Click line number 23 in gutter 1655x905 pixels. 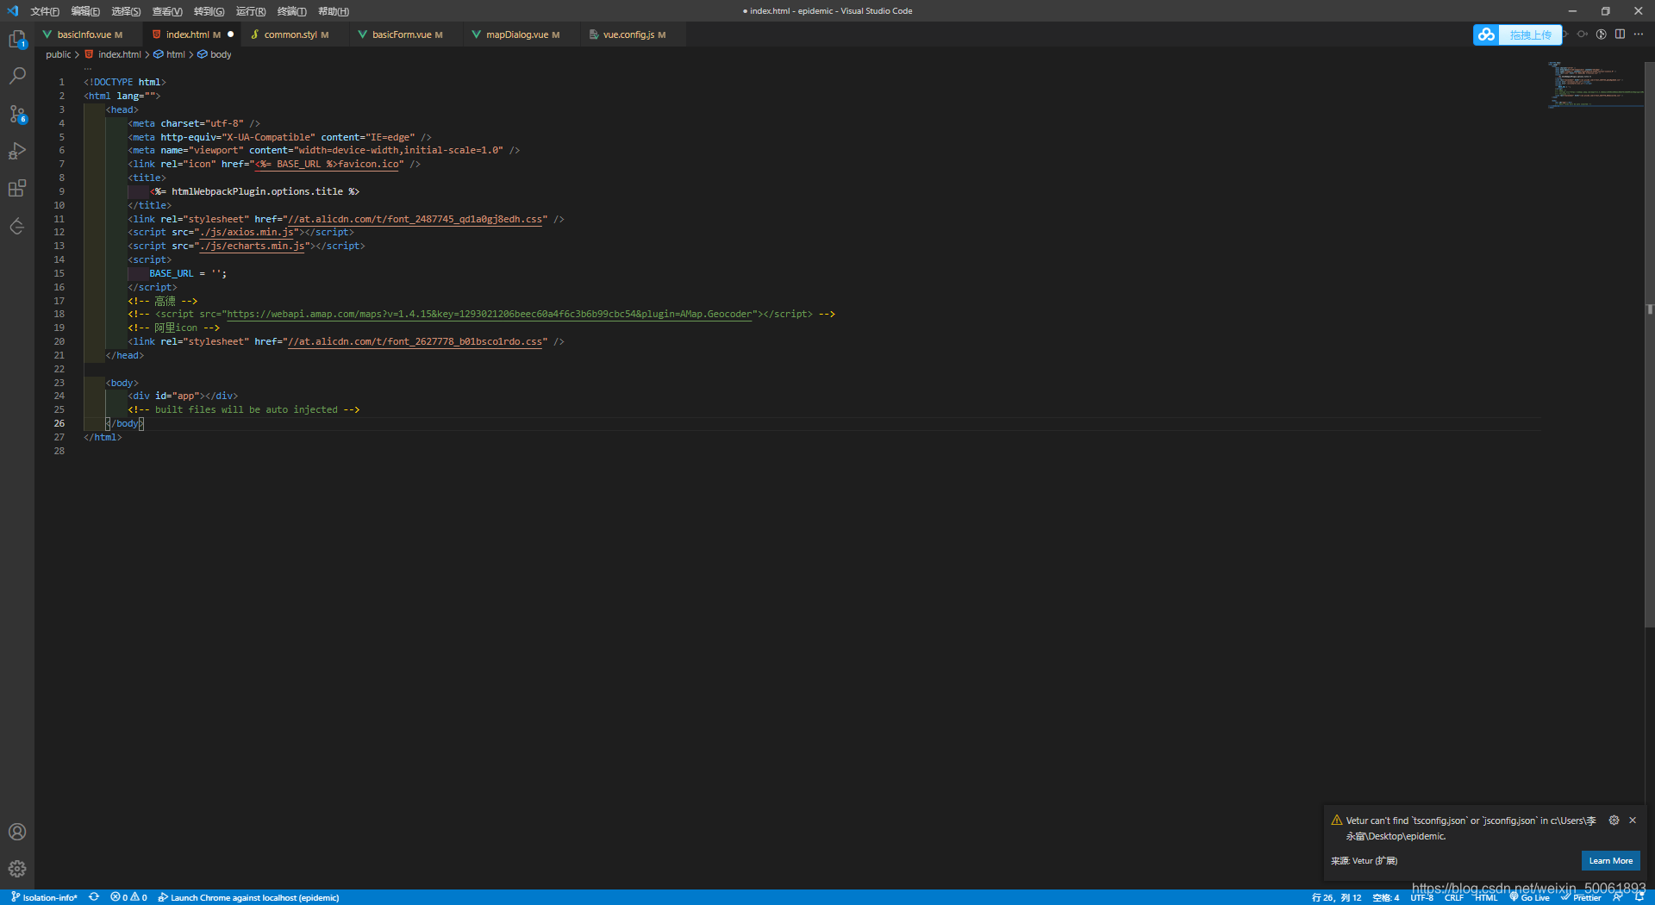pyautogui.click(x=59, y=383)
